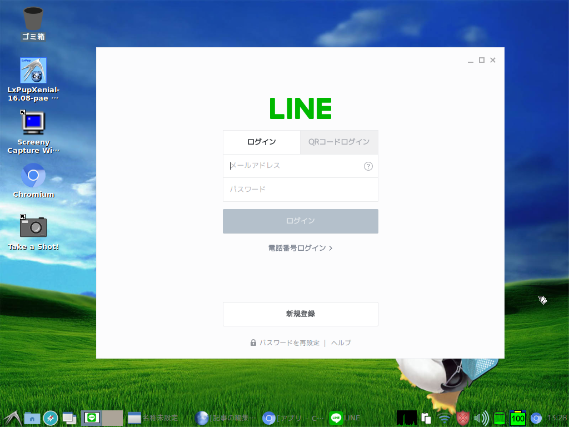Launch Chromium from the desktop
The image size is (569, 427).
pyautogui.click(x=33, y=181)
